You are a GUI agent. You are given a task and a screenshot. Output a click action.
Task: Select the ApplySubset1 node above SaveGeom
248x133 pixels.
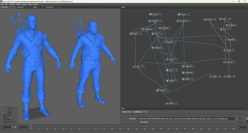[162, 91]
